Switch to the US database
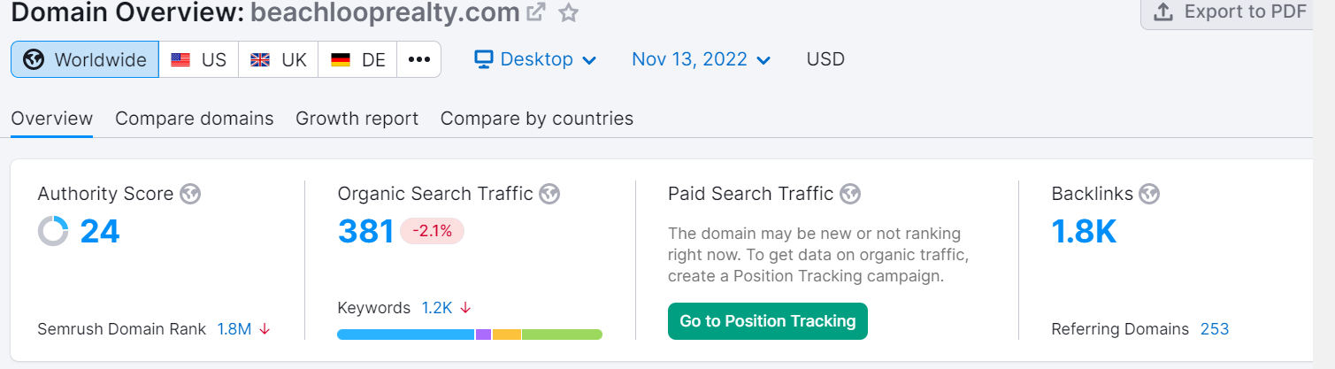The height and width of the screenshot is (369, 1335). pos(199,60)
